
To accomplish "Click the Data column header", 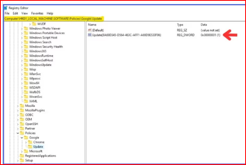I will 204,25.
